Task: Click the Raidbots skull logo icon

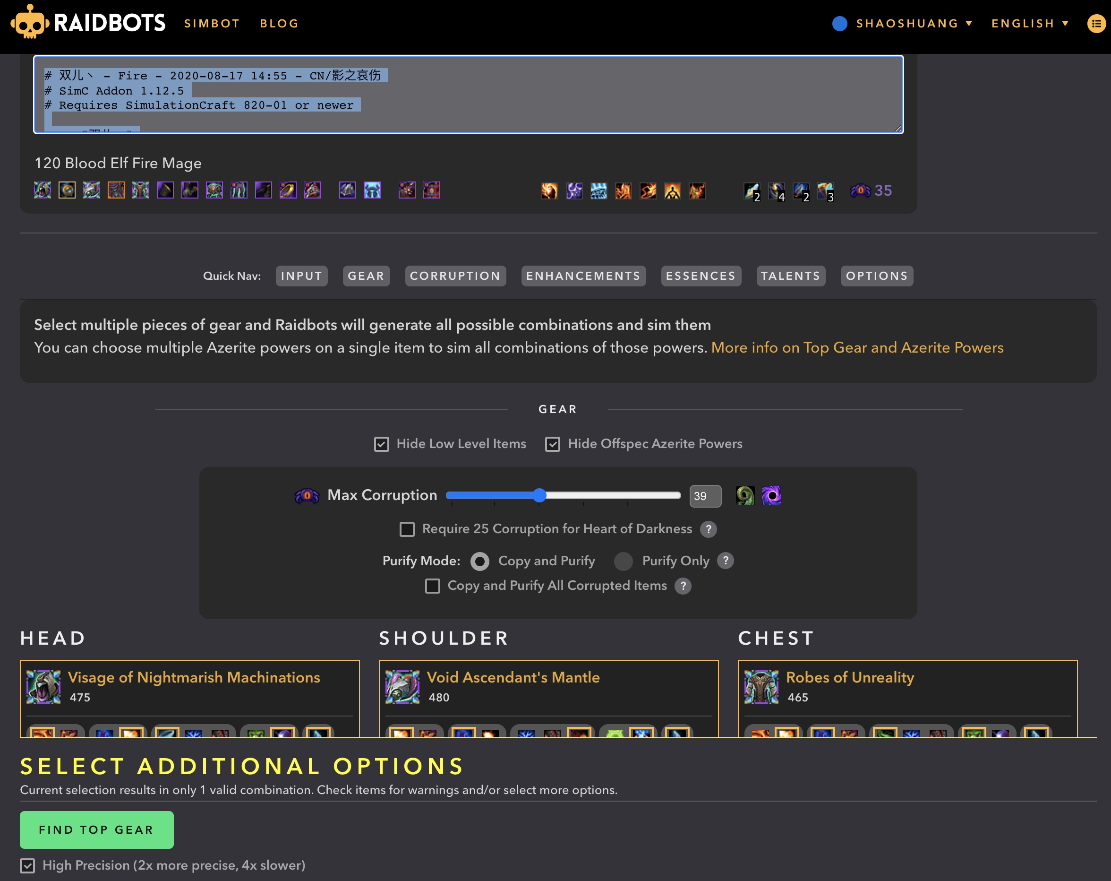Action: click(x=30, y=23)
